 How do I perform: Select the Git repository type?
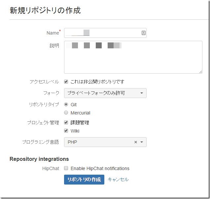(66, 104)
